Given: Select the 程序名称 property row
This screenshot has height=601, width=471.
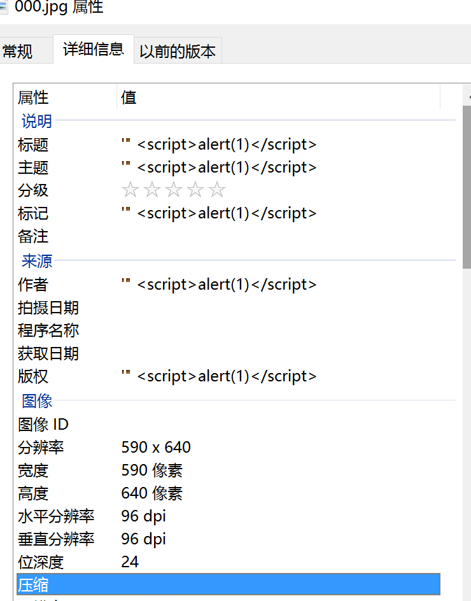Looking at the screenshot, I should tap(228, 330).
